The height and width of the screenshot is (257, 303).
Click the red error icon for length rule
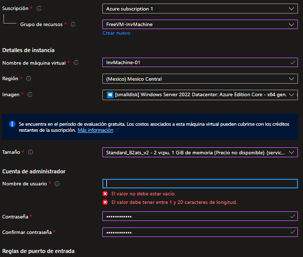[x=105, y=202]
